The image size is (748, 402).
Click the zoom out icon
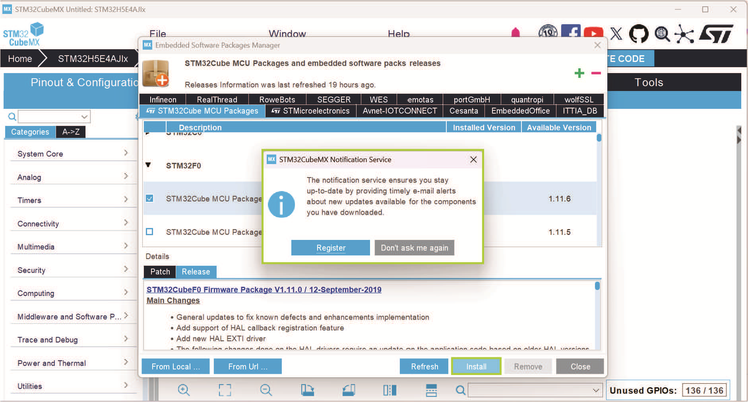click(x=266, y=390)
